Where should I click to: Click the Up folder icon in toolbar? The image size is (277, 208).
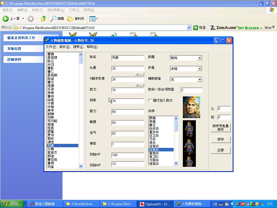point(43,19)
